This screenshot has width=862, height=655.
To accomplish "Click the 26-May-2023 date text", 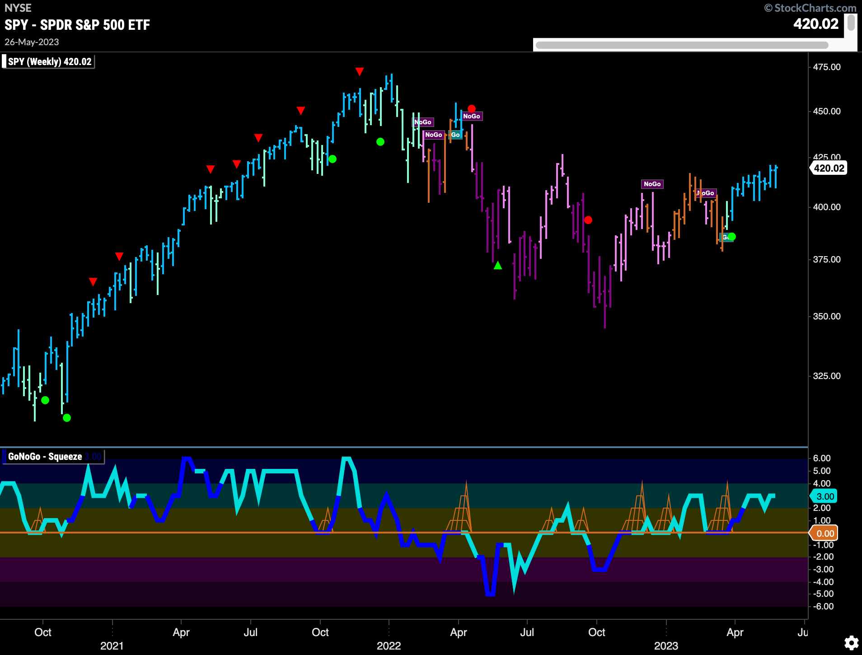I will click(x=32, y=42).
